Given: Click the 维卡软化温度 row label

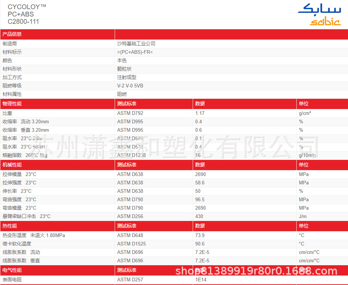Looking at the screenshot, I should [x=16, y=244].
